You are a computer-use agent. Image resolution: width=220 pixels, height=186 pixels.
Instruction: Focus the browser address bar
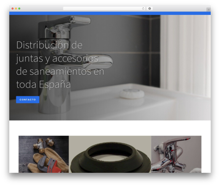[104, 9]
